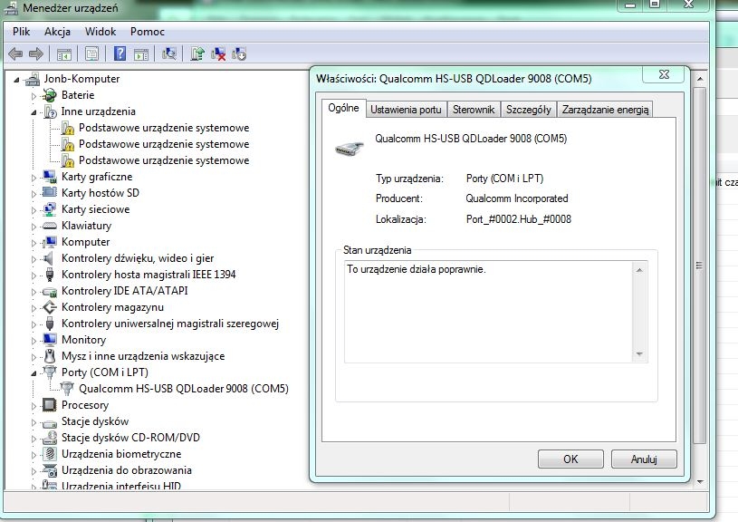
Task: Close the Właściwości dialog with X
Action: pyautogui.click(x=664, y=74)
